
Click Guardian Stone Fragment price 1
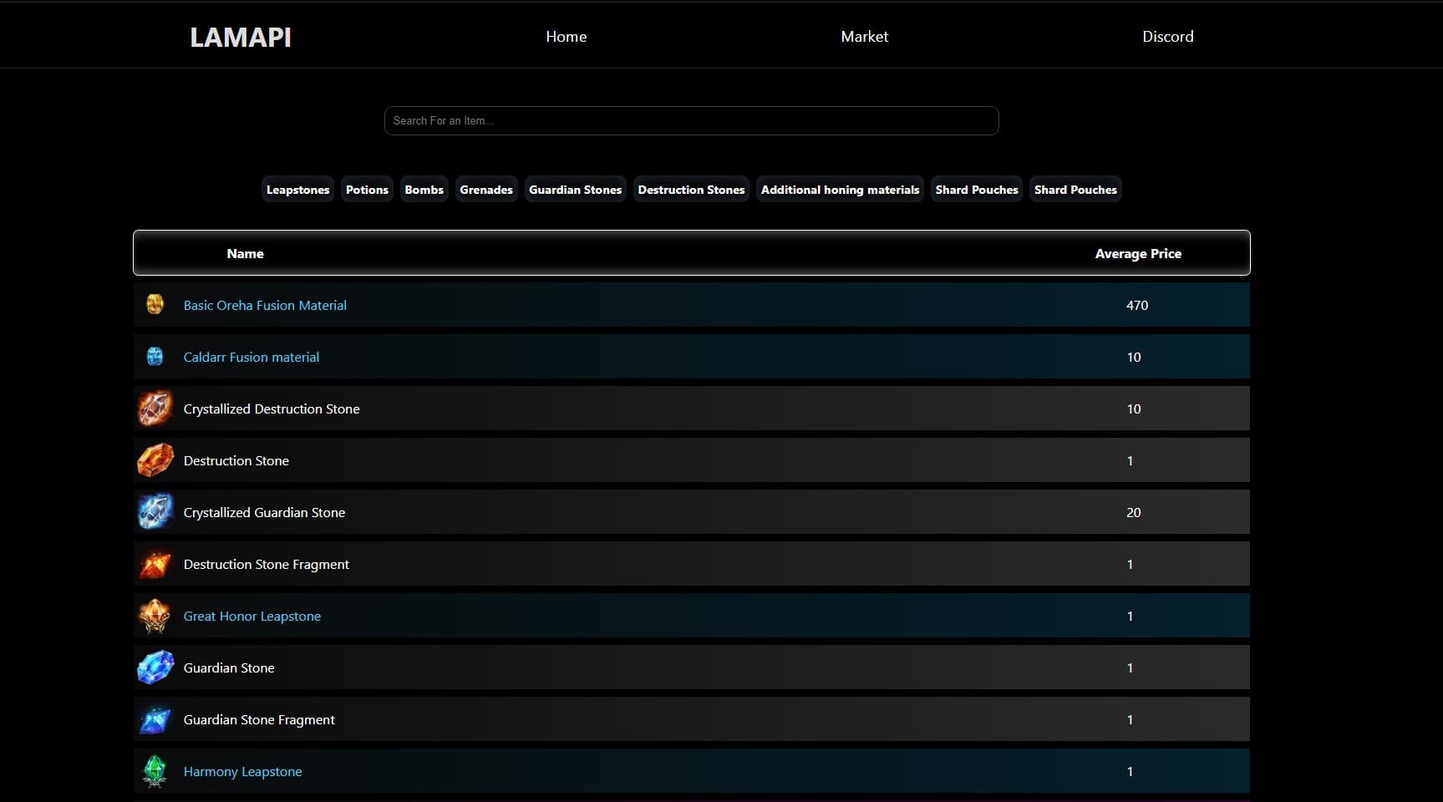click(x=1131, y=719)
